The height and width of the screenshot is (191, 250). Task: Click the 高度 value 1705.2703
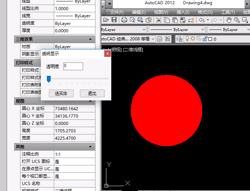click(x=75, y=131)
